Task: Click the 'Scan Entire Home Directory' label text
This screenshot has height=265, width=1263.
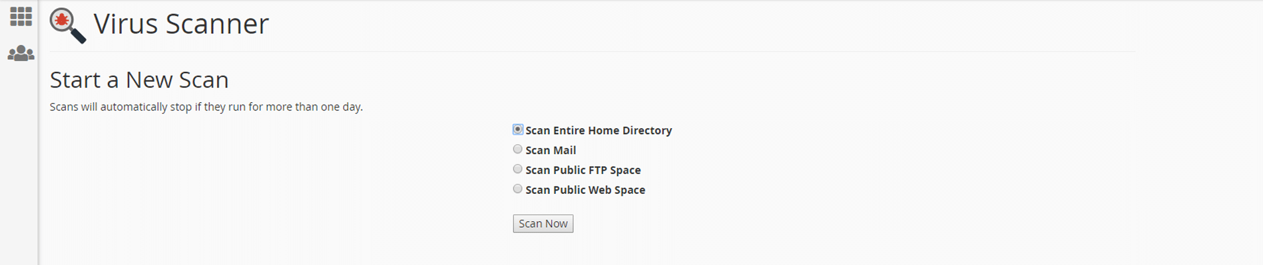Action: pyautogui.click(x=599, y=131)
